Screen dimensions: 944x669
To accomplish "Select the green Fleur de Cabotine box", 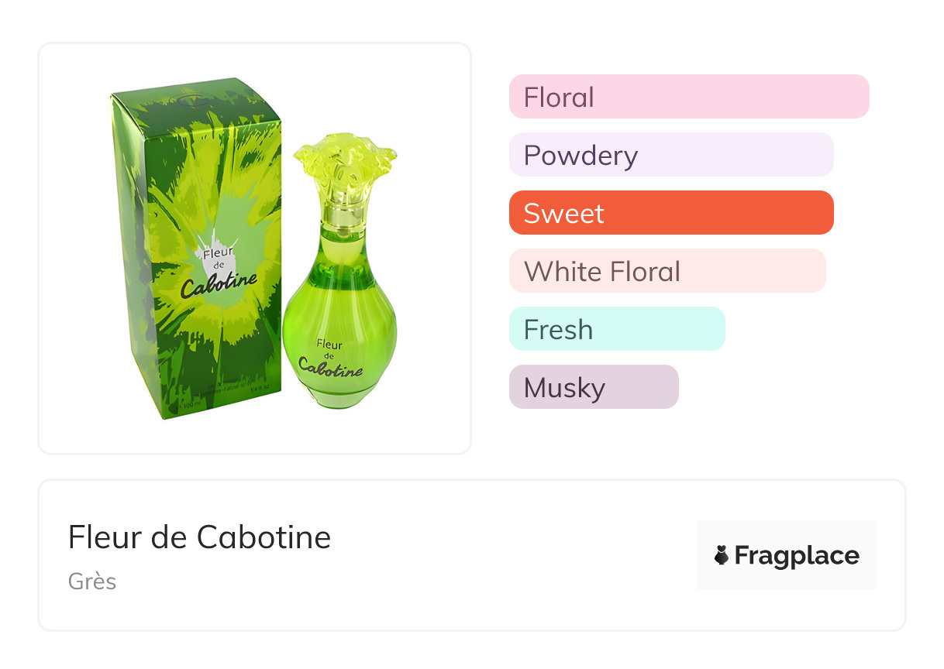I will point(198,248).
